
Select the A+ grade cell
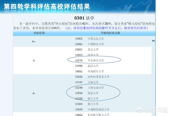click(34, 41)
